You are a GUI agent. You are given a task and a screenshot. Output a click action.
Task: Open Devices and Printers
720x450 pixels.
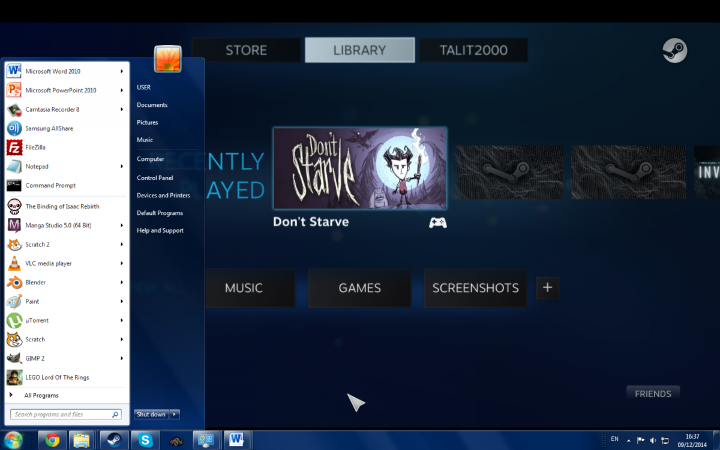coord(163,195)
